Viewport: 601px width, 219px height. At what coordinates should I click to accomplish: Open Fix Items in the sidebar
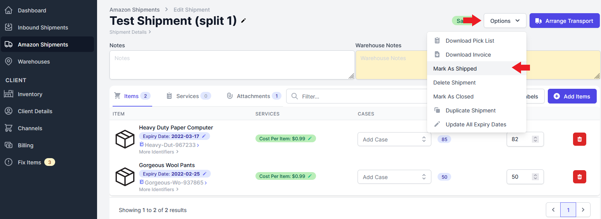tap(30, 162)
